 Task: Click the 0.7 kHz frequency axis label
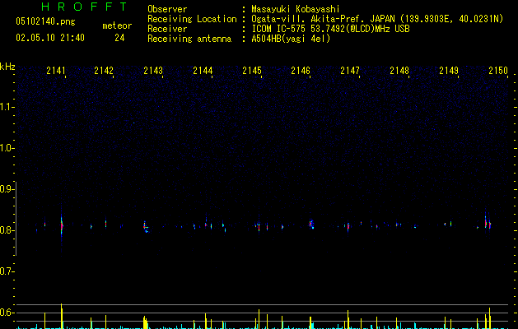coord(7,271)
